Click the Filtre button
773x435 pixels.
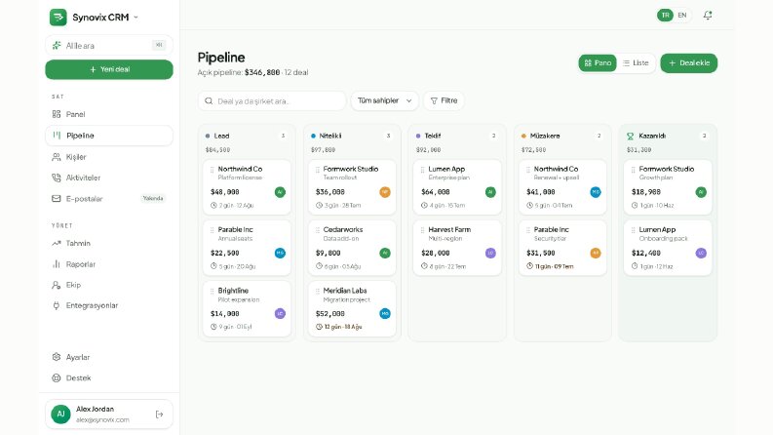(x=444, y=100)
